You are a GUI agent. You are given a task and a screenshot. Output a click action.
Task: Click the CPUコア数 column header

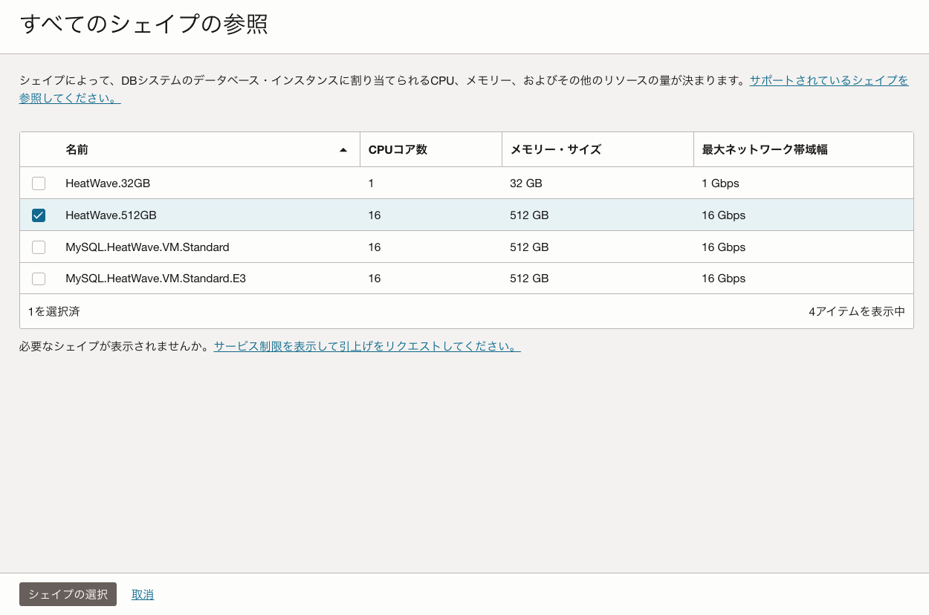tap(397, 149)
